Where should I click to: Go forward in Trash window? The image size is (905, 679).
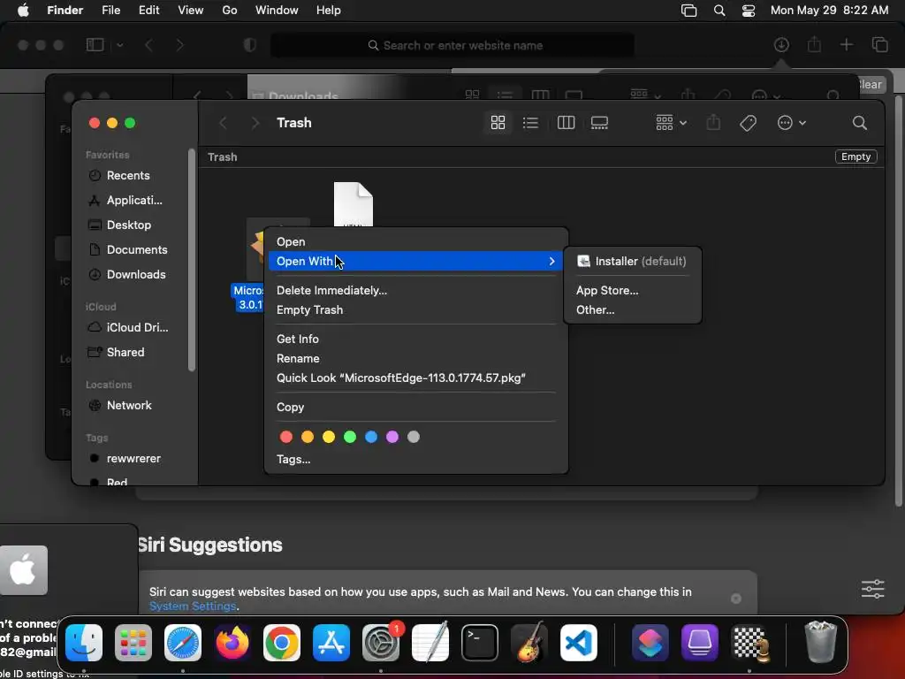tap(255, 122)
